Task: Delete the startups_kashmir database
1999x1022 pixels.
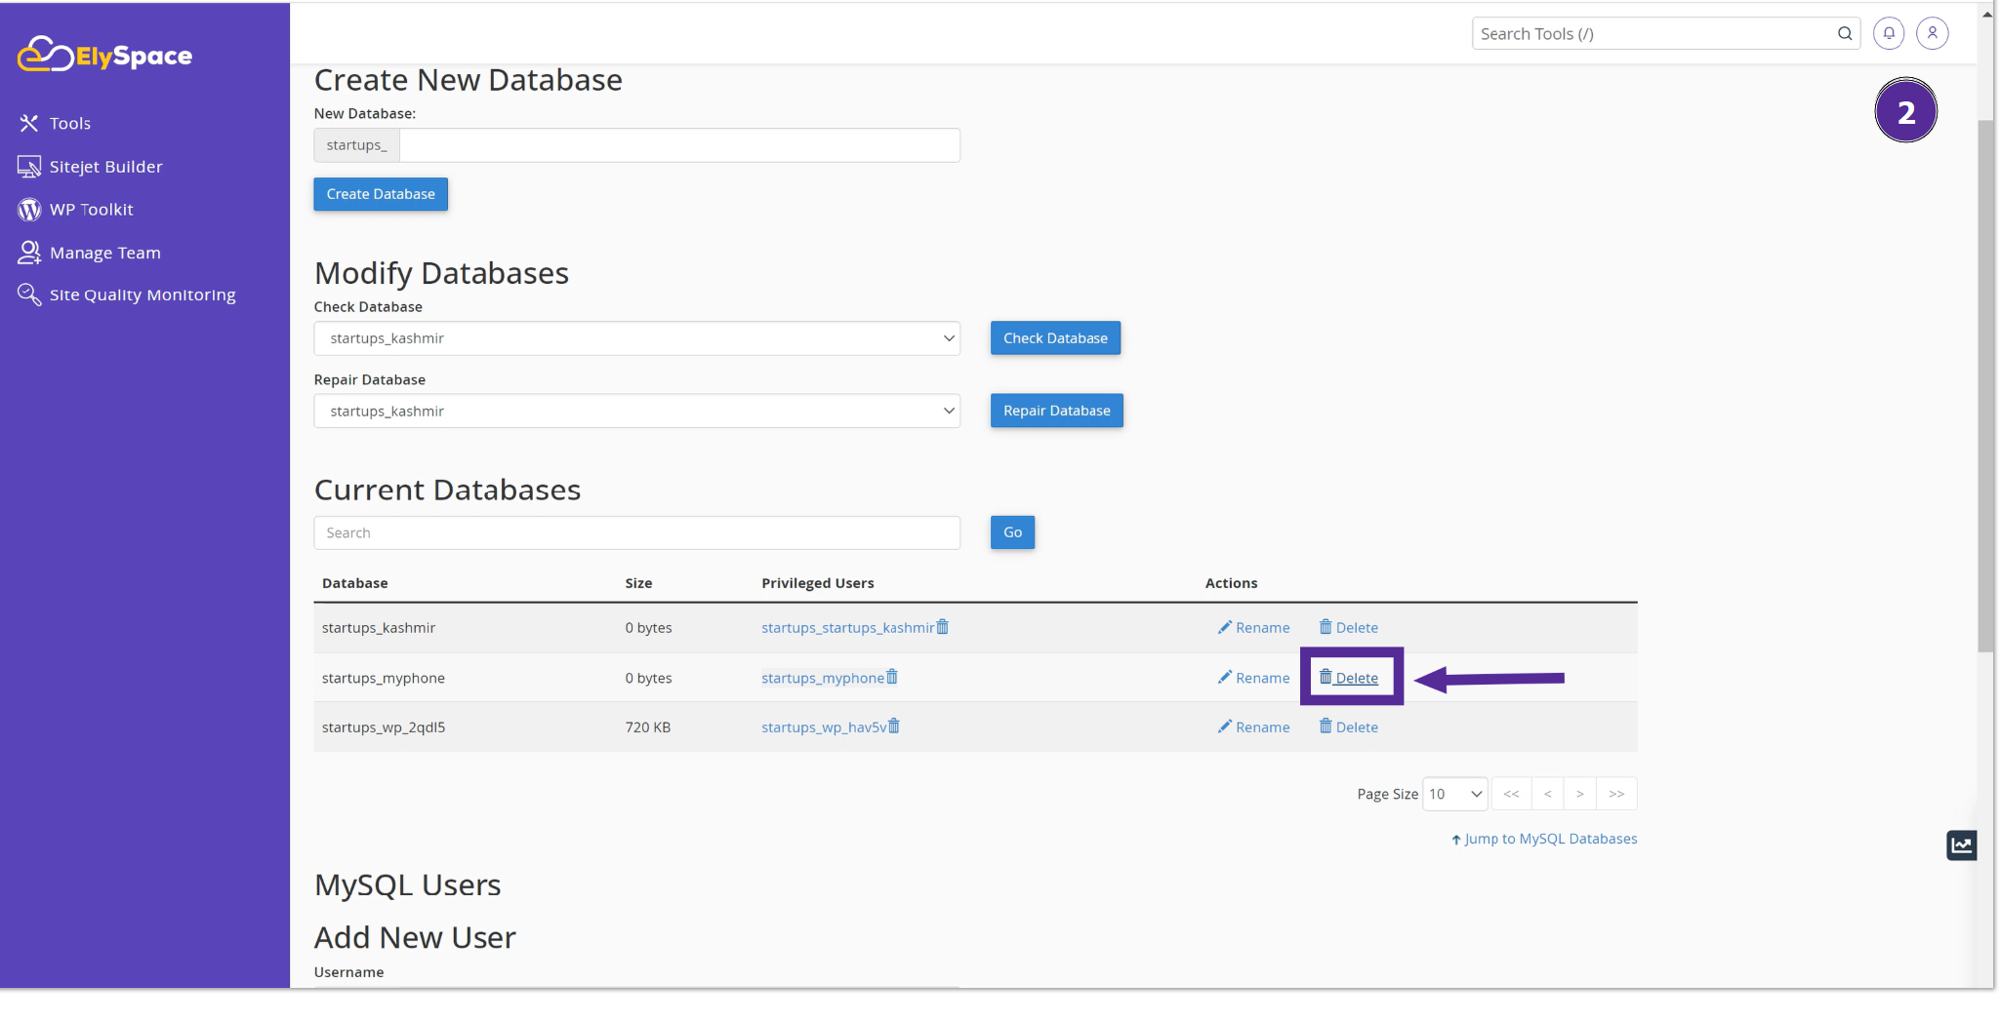Action: pos(1349,628)
